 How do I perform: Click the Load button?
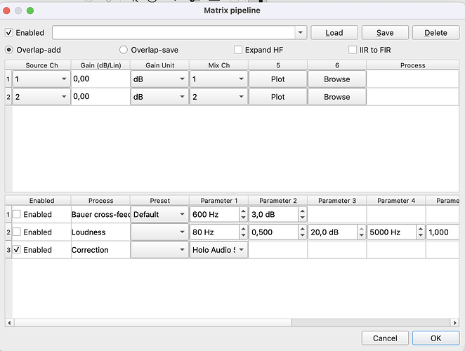(x=334, y=32)
